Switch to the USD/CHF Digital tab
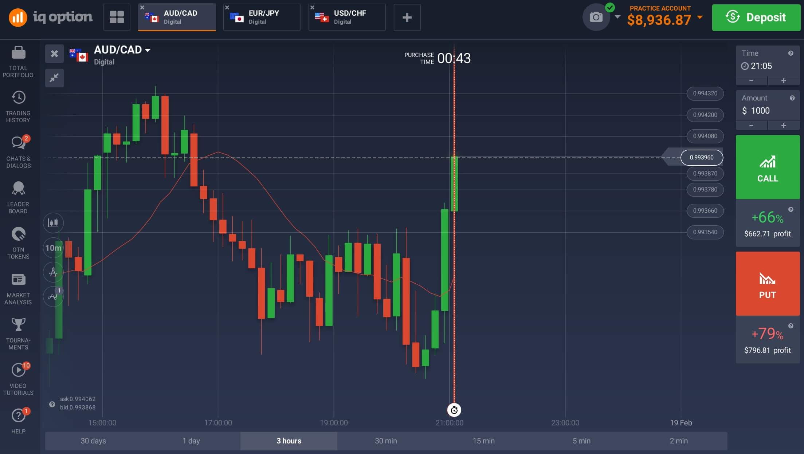 [x=347, y=17]
